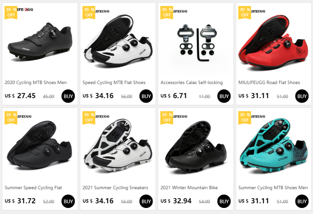Open the teal cycling MTB shoe image
The image size is (313, 214).
[273, 146]
